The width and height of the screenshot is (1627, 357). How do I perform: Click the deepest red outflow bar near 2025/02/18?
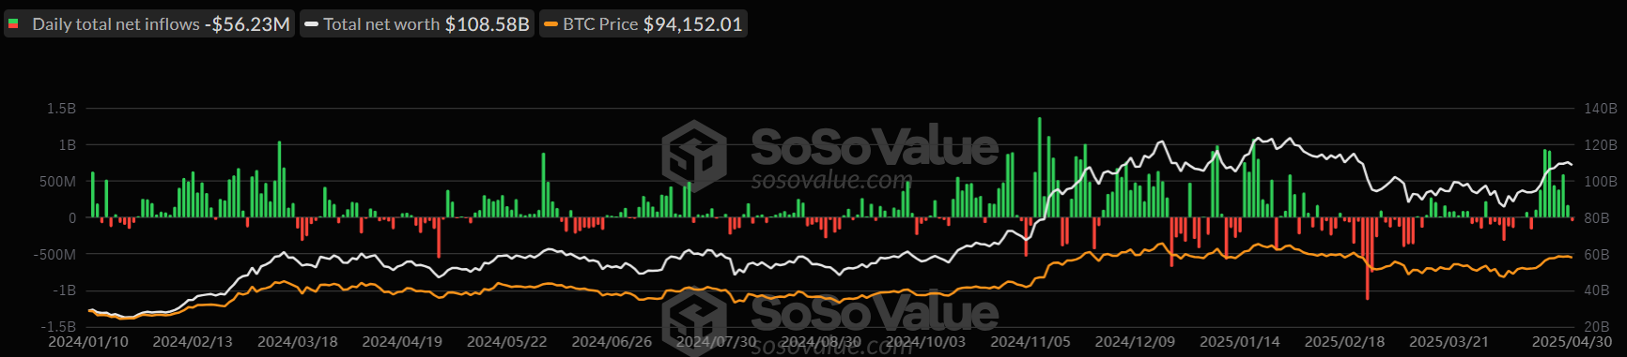point(1367,259)
